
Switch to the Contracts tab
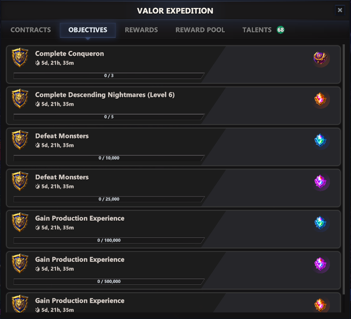coord(31,30)
